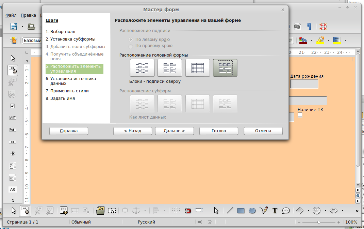This screenshot has width=364, height=229.
Task: Pick the data sheet table layout icon
Action: 197,68
